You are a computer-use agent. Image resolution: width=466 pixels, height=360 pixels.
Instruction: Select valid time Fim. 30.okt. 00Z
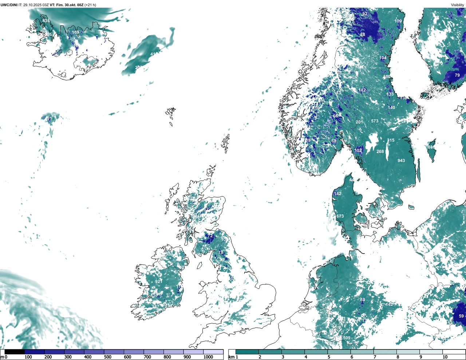click(70, 5)
